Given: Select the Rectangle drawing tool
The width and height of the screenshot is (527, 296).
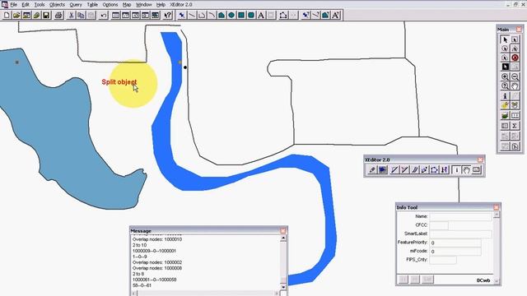Looking at the screenshot, I should click(x=241, y=15).
